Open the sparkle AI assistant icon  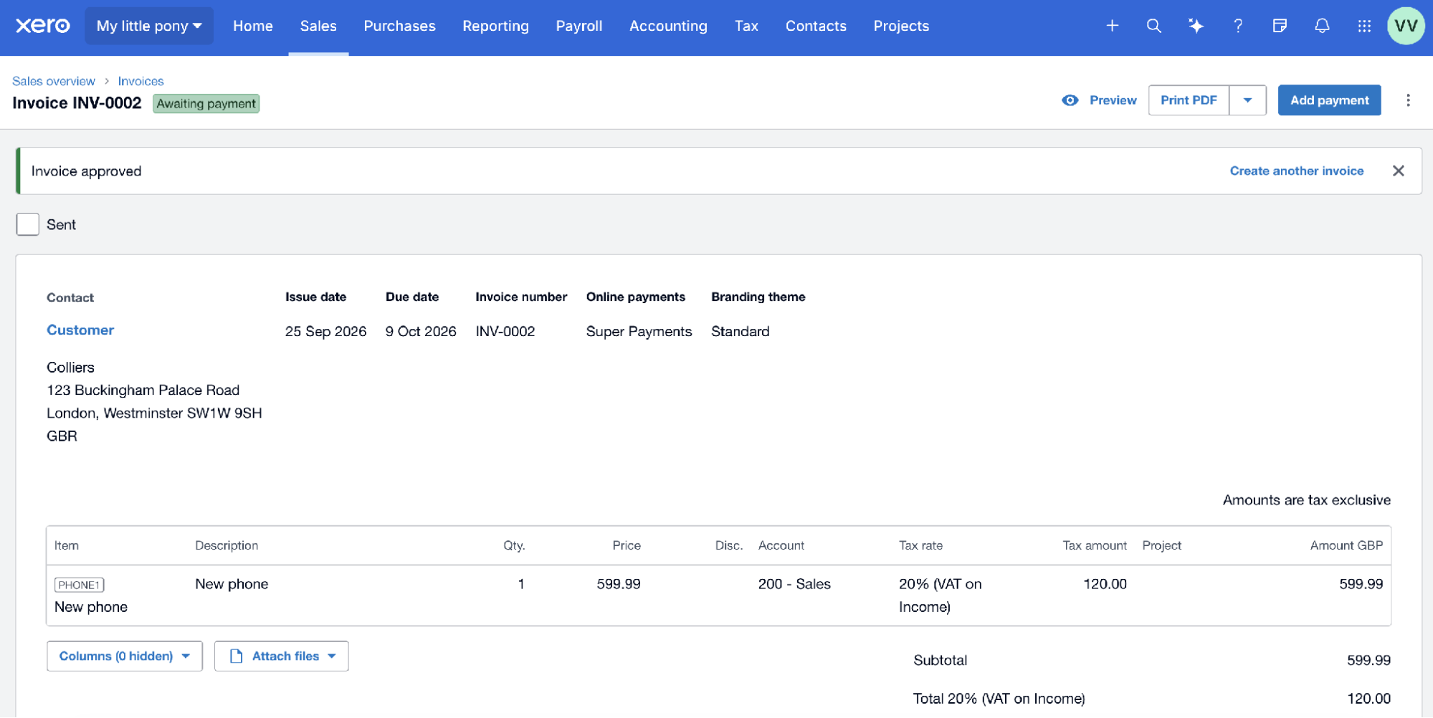[x=1196, y=26]
